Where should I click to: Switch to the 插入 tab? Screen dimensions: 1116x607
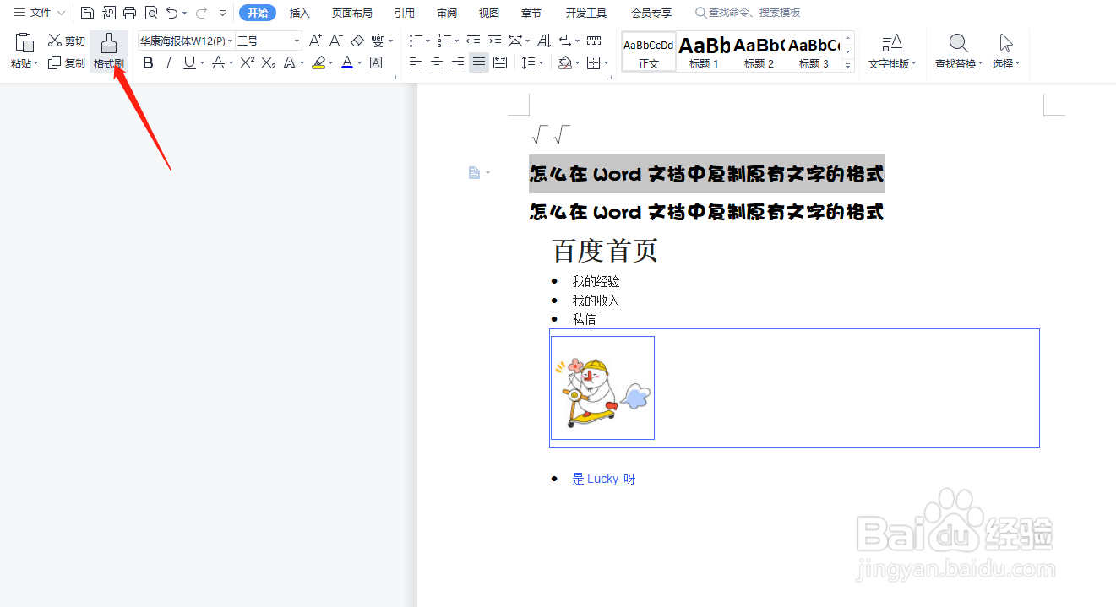tap(300, 13)
